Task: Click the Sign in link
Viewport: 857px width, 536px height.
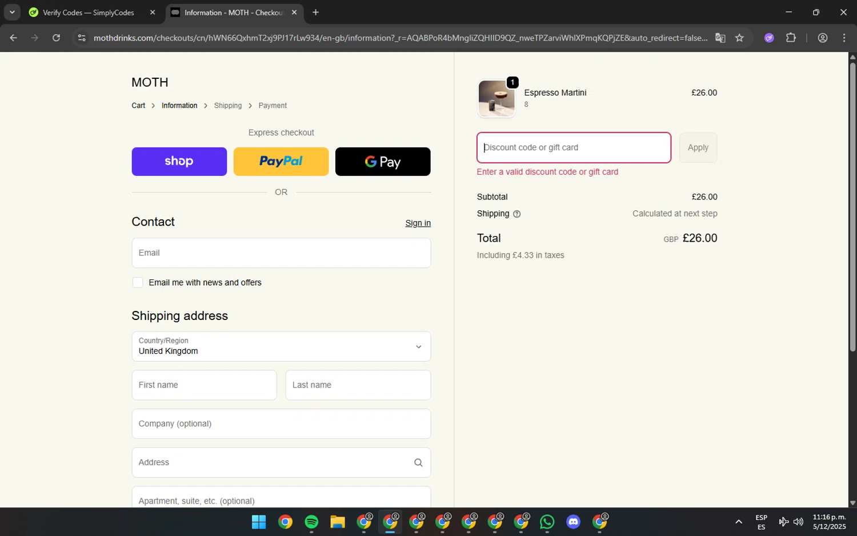Action: [x=418, y=223]
